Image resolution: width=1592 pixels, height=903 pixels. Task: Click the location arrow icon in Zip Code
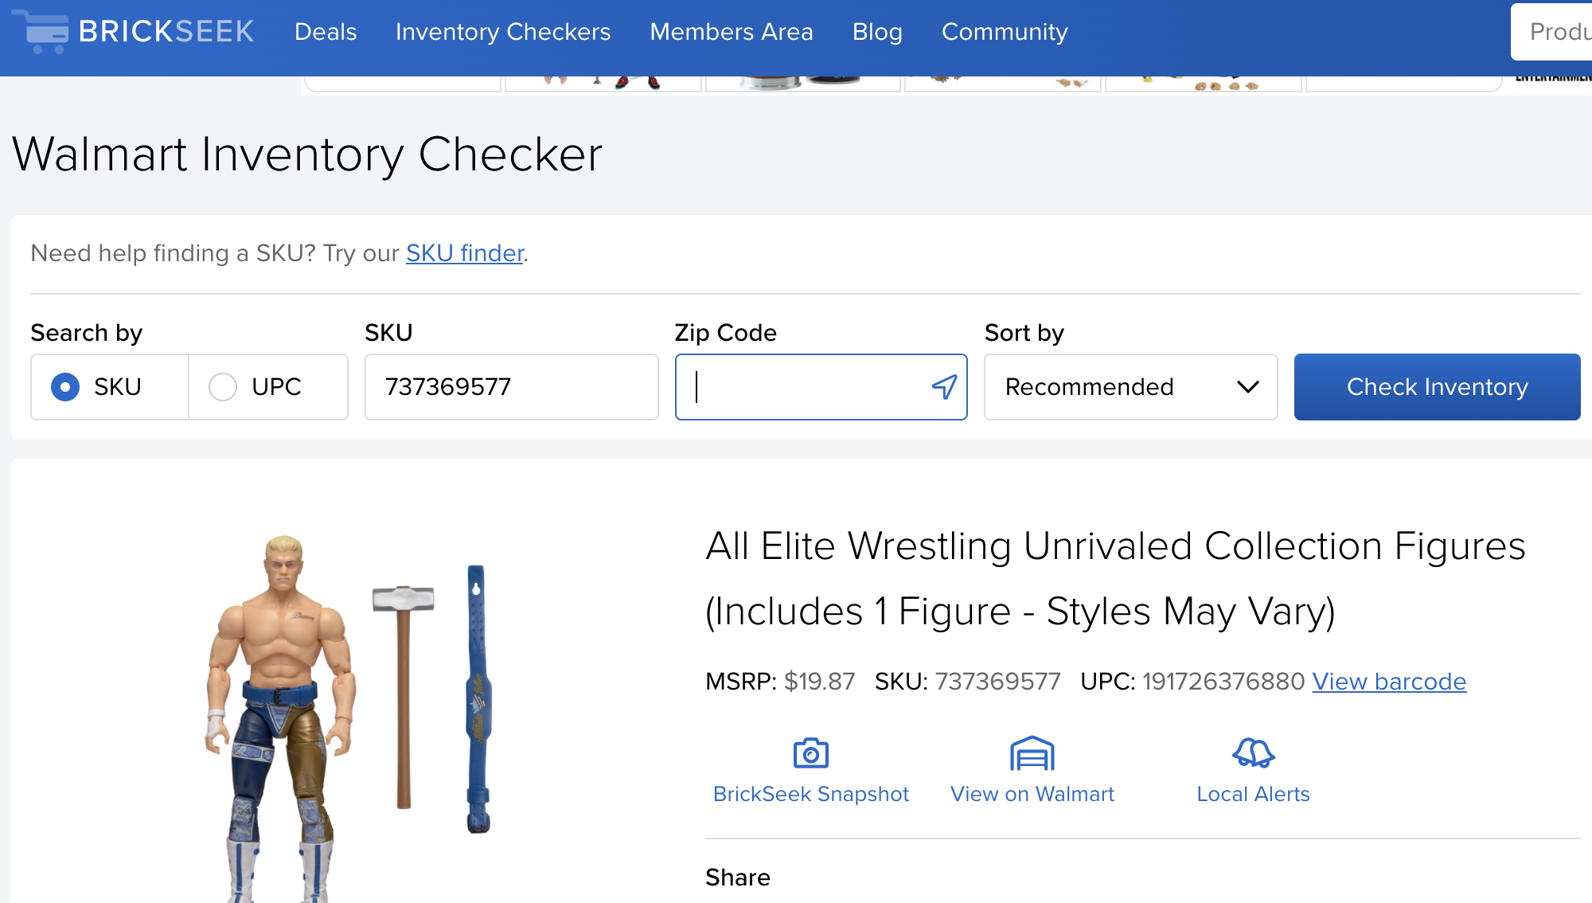point(944,387)
